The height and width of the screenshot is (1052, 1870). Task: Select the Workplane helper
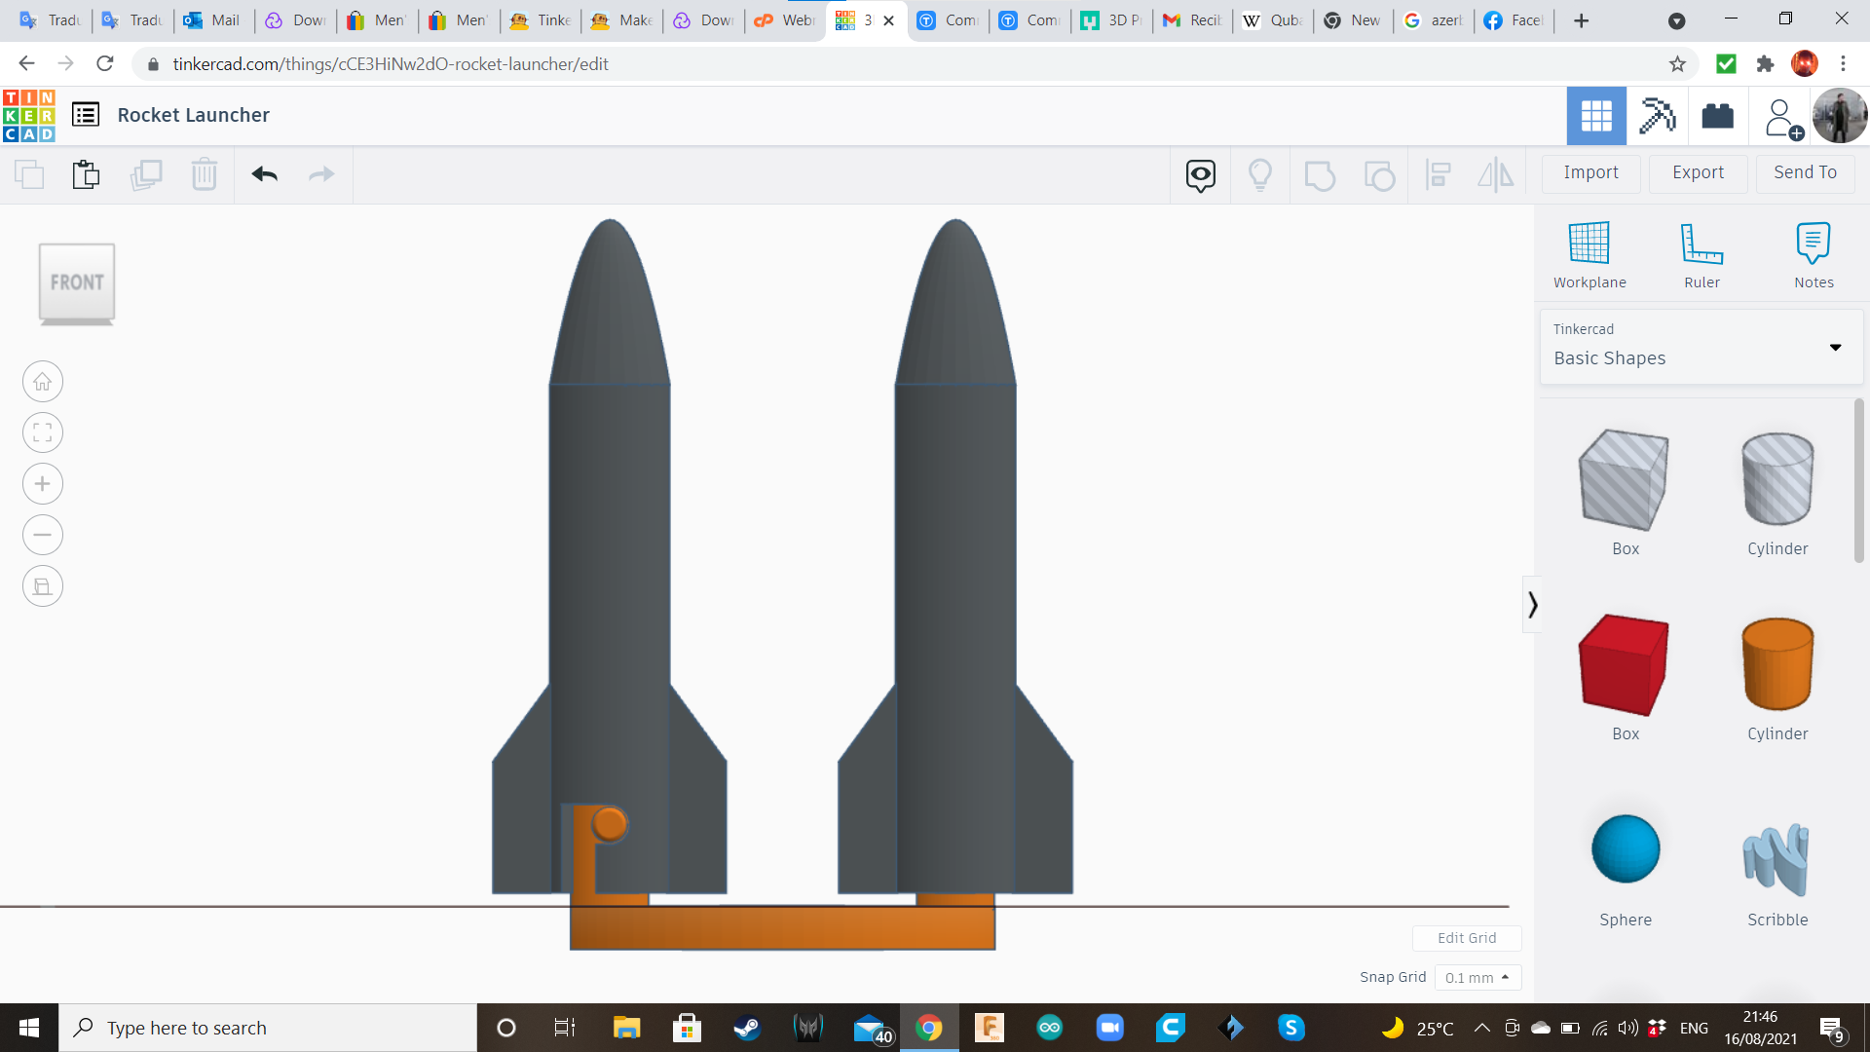1589,253
